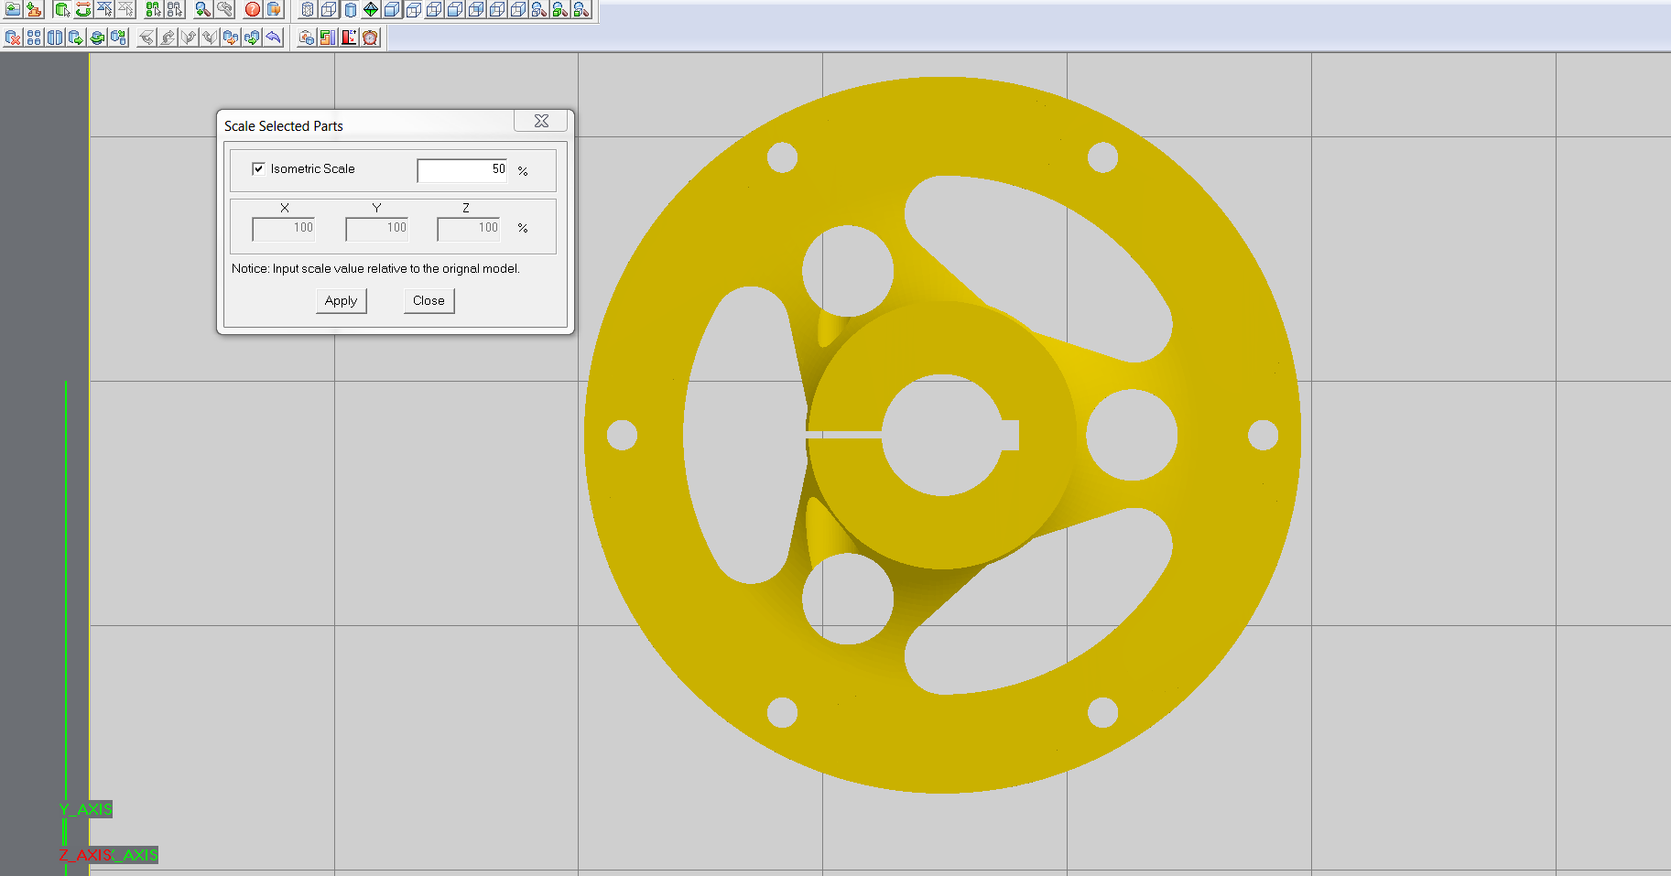
Task: Uncheck the Isometric Scale checkbox
Action: coord(258,168)
